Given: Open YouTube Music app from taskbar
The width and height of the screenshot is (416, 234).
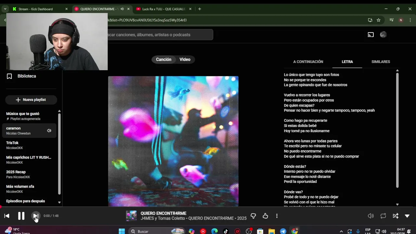Looking at the screenshot, I should (x=203, y=231).
